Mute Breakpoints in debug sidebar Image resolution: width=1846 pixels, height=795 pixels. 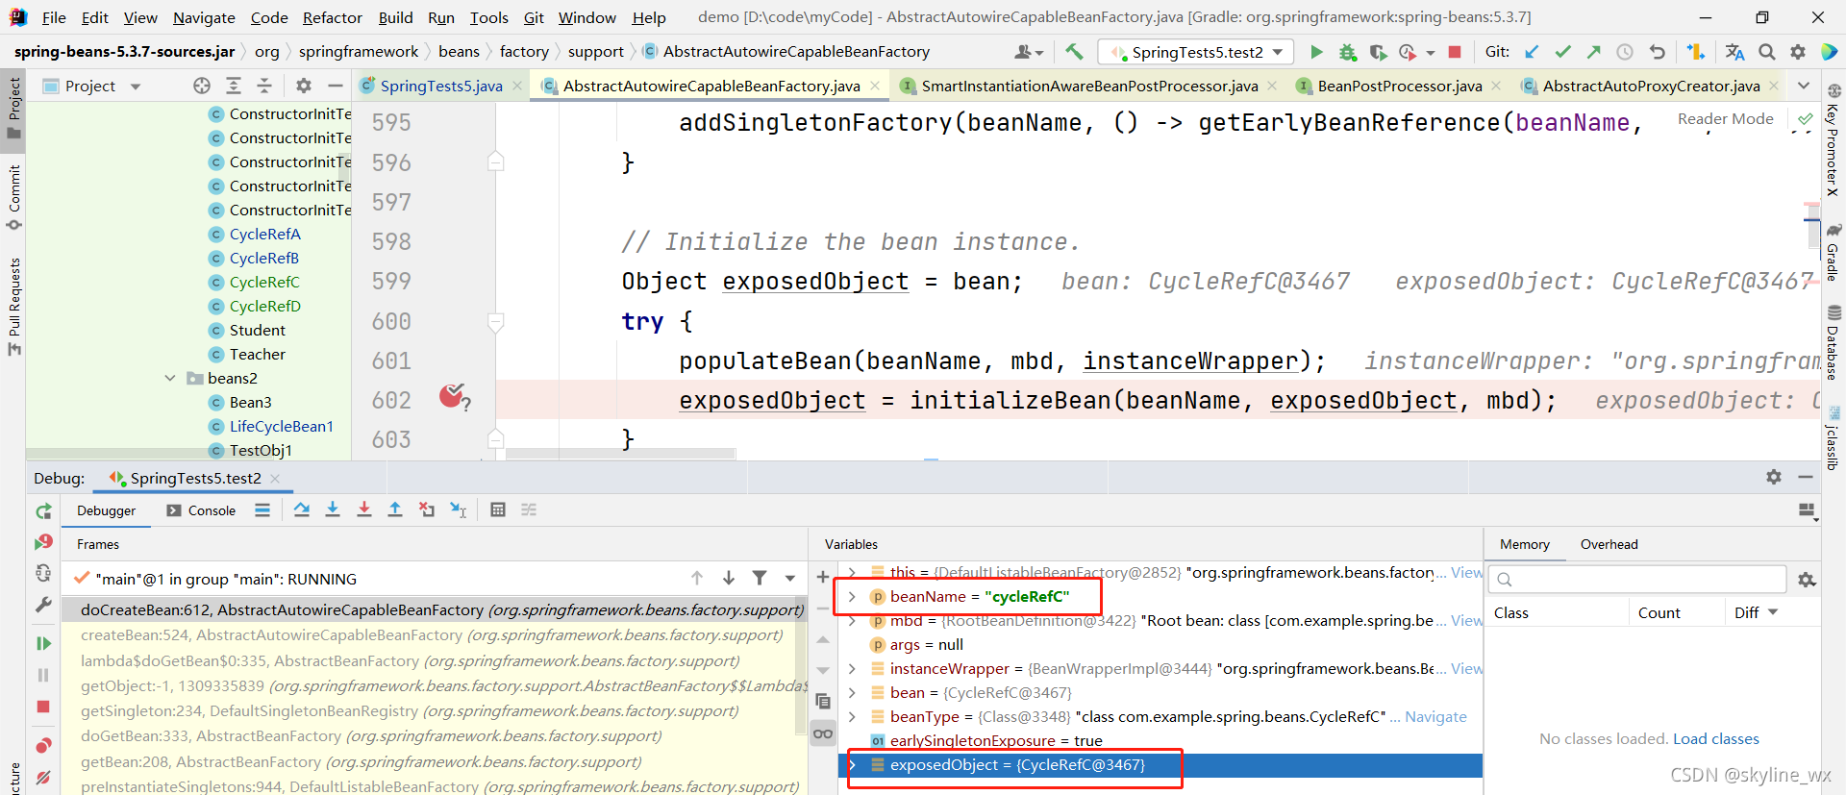point(43,777)
